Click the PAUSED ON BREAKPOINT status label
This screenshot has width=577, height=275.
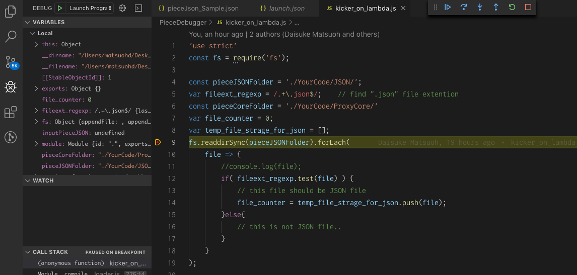[x=115, y=252]
